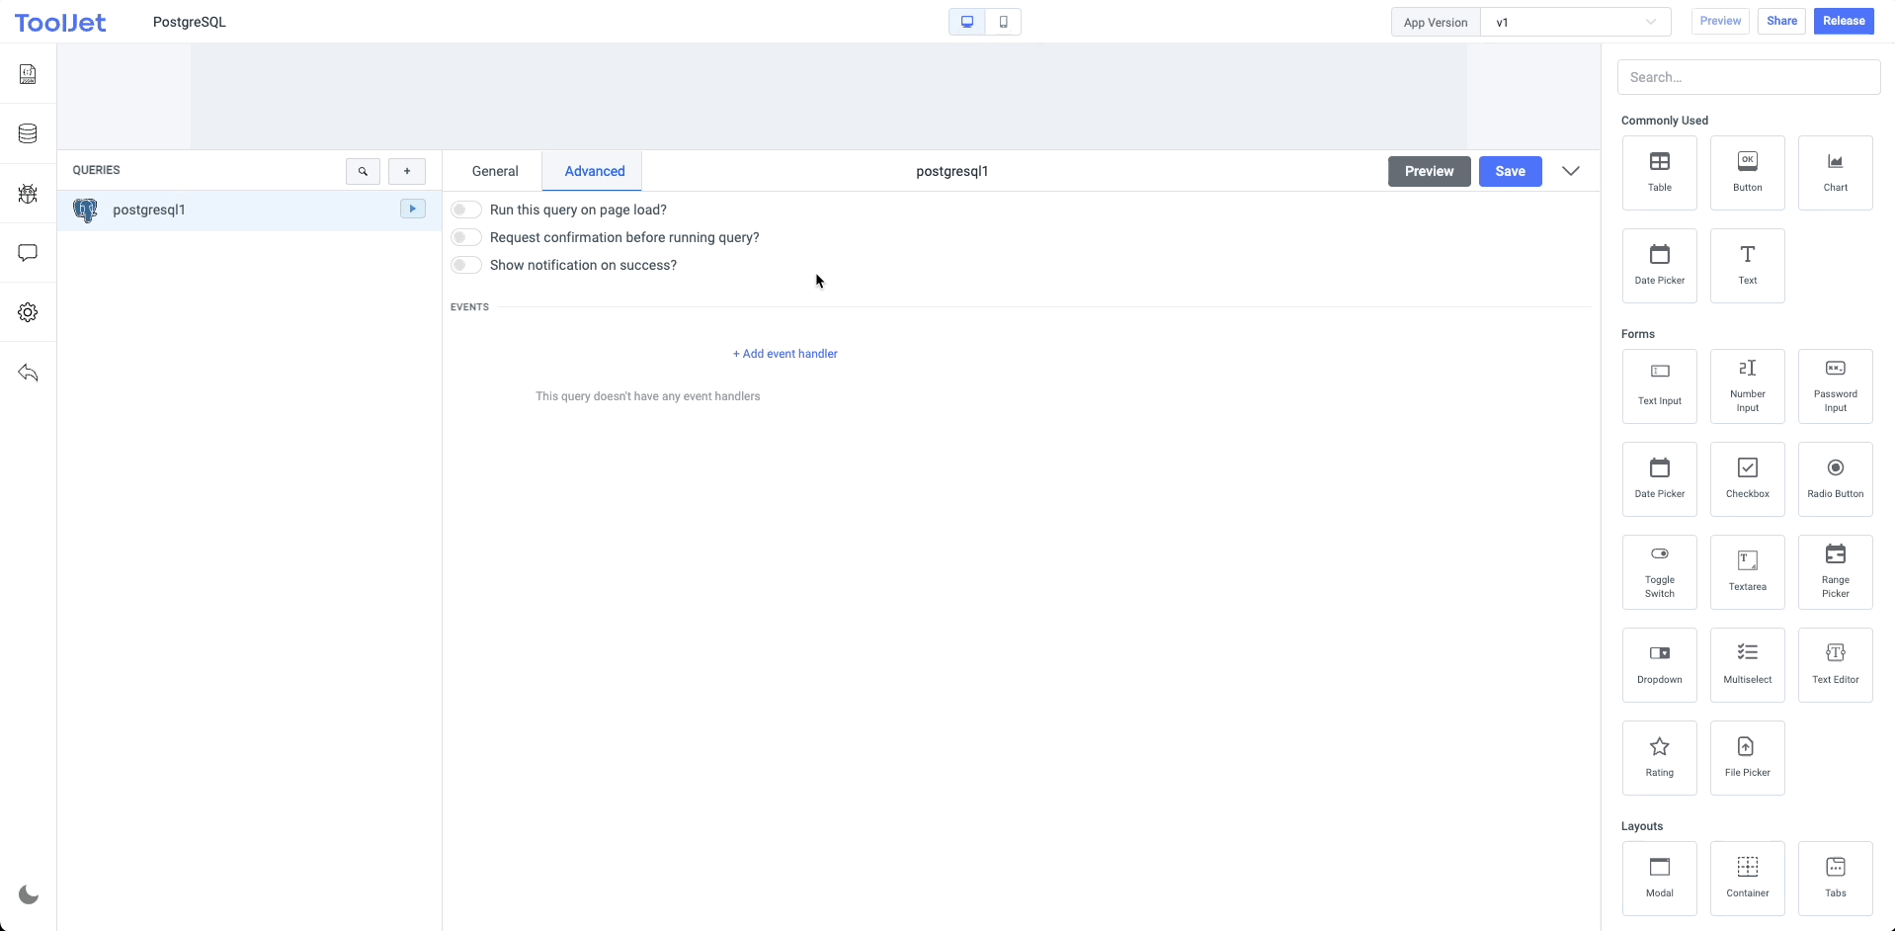Select the Range Picker widget

(x=1835, y=572)
